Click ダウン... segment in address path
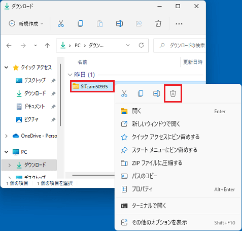Viewport: 242px width, 231px height. 96,46
